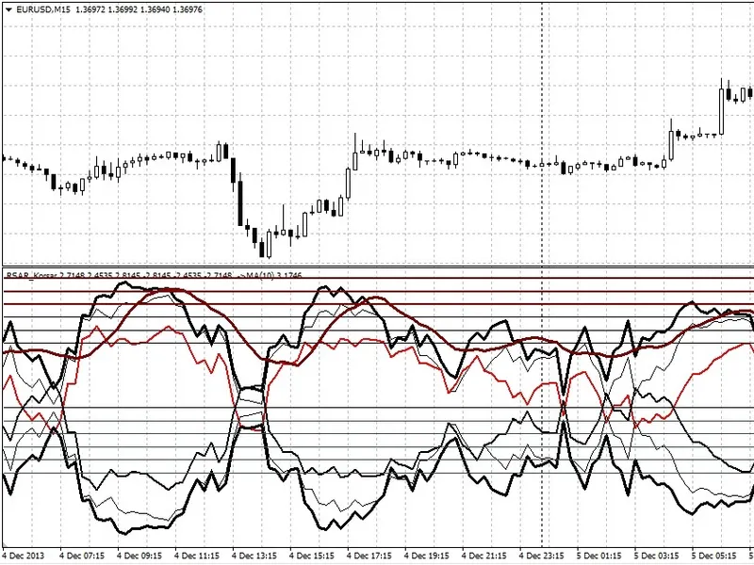Click the 4 Dec 15:15 time label

click(312, 556)
